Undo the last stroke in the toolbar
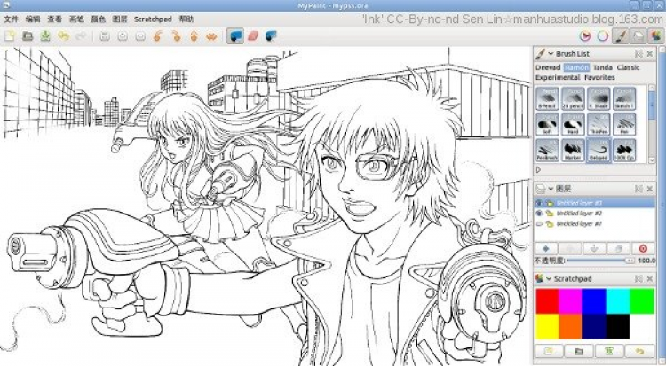The height and width of the screenshot is (366, 666). [63, 36]
